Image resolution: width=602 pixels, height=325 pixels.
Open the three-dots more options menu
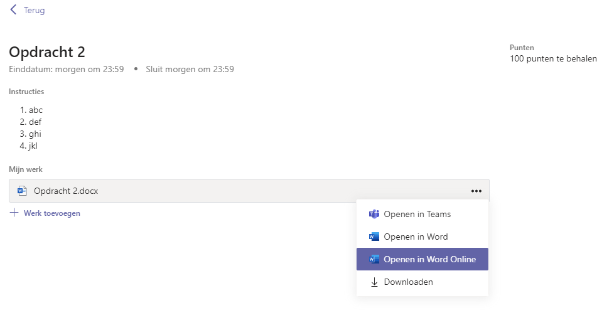476,191
